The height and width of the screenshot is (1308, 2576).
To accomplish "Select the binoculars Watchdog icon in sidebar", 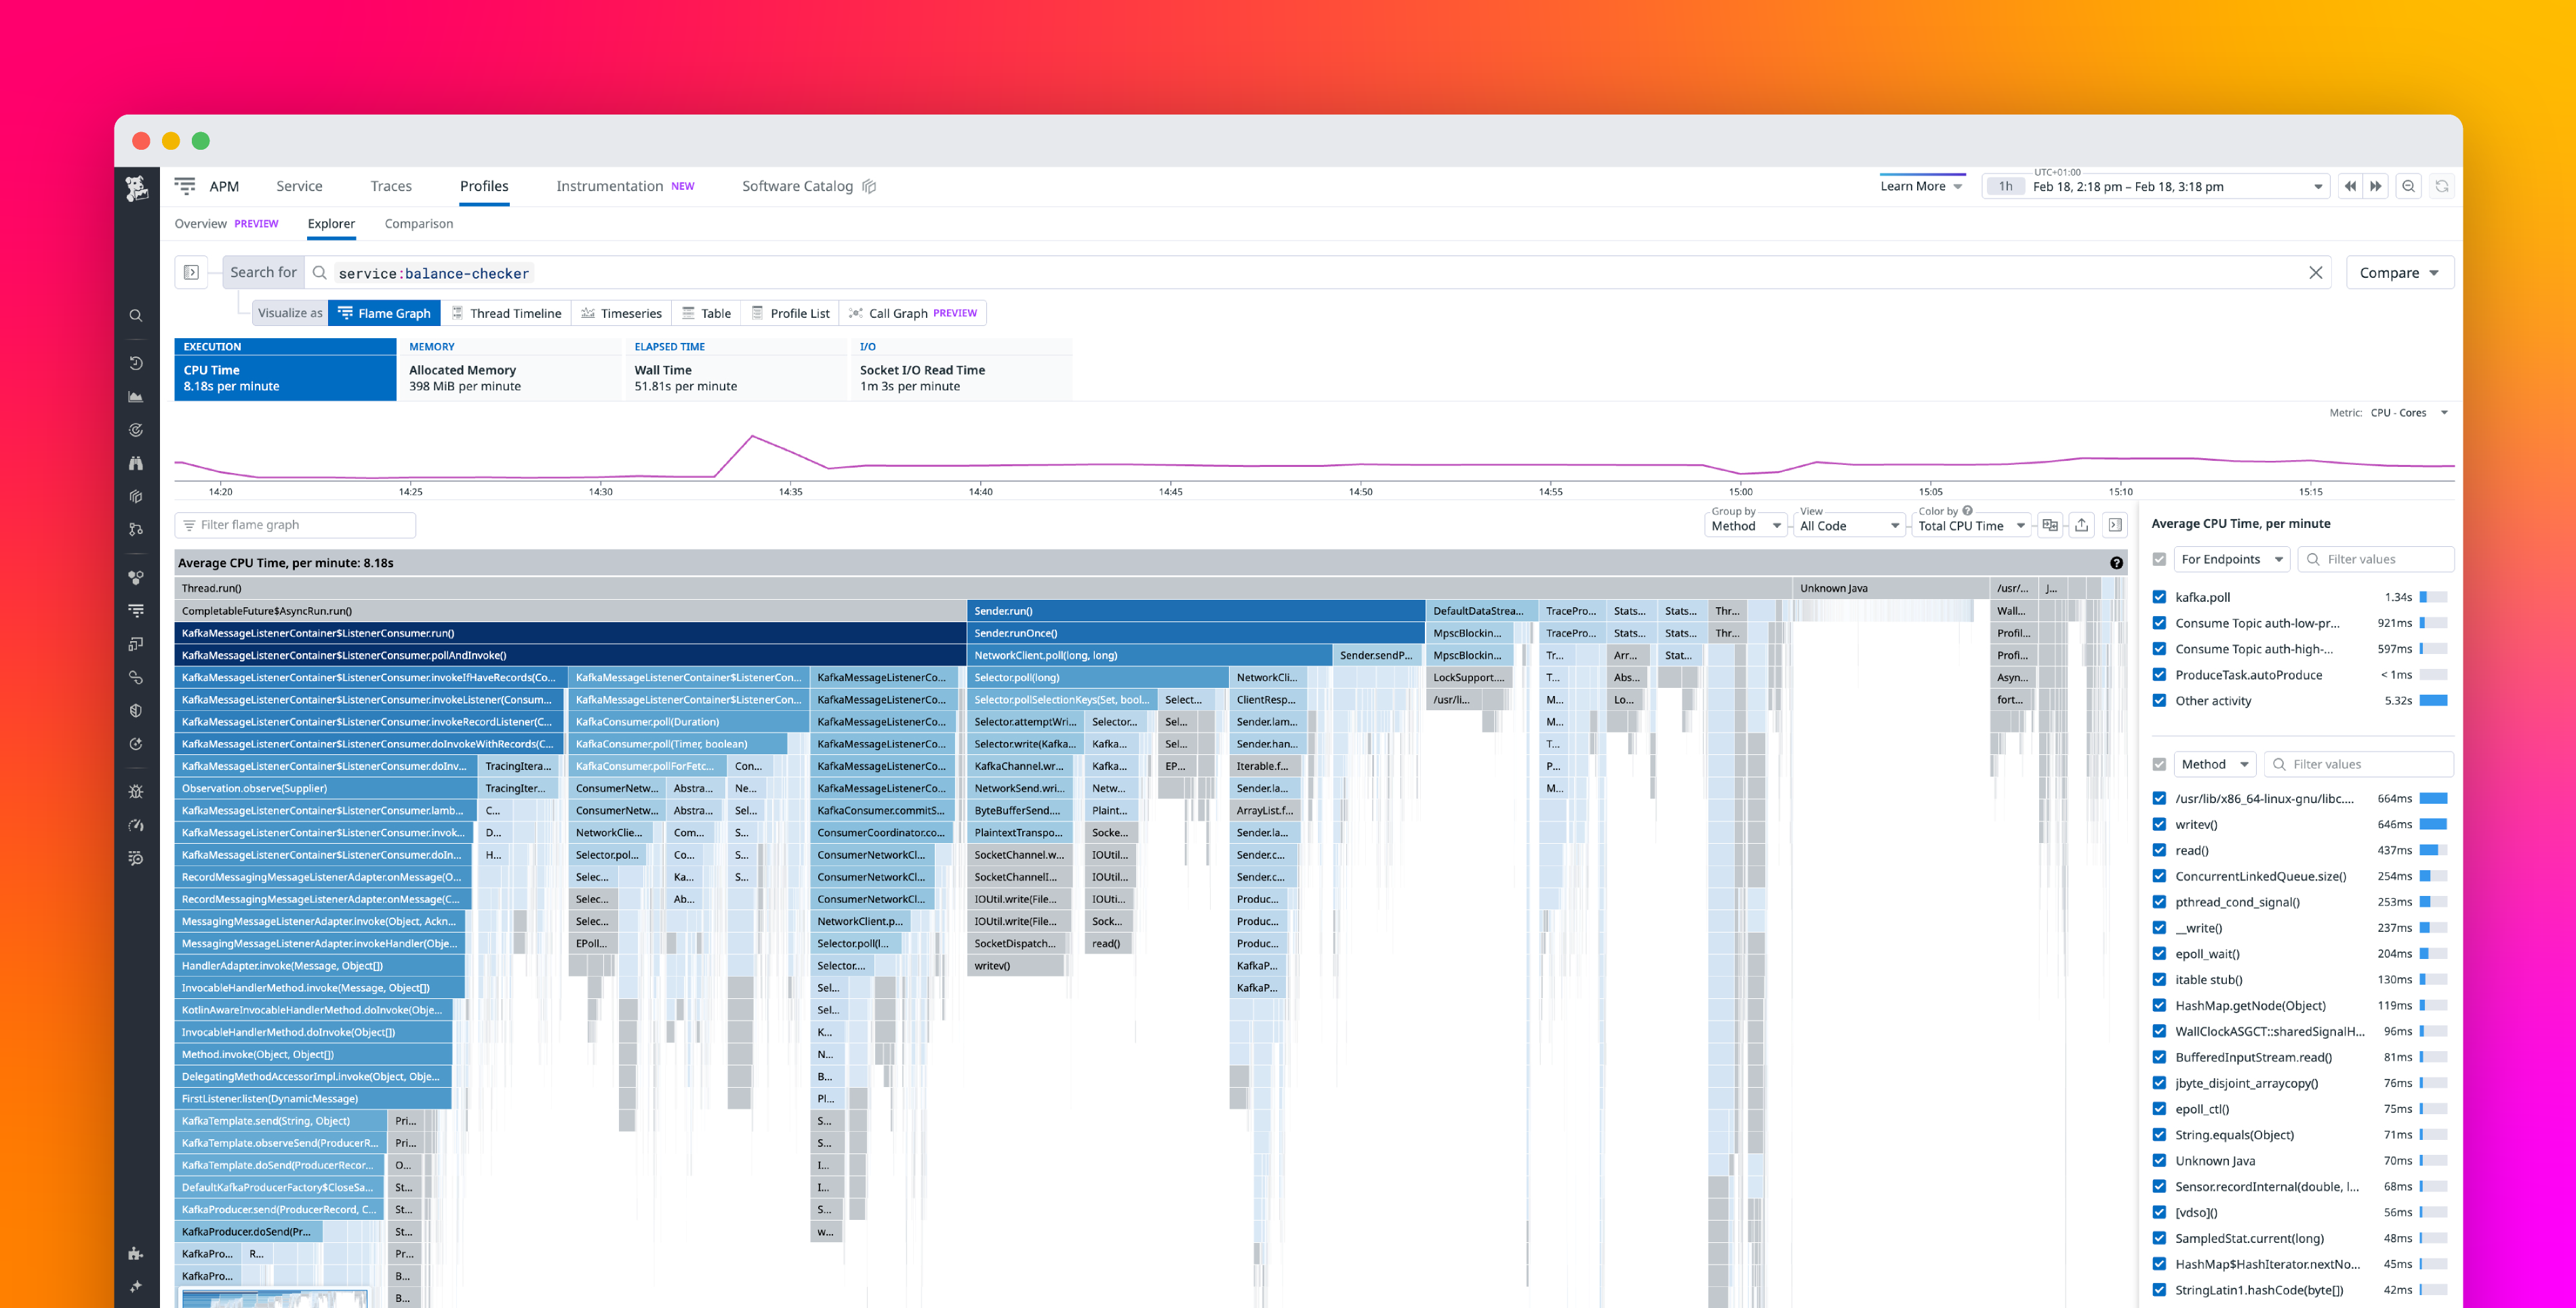I will (x=136, y=463).
